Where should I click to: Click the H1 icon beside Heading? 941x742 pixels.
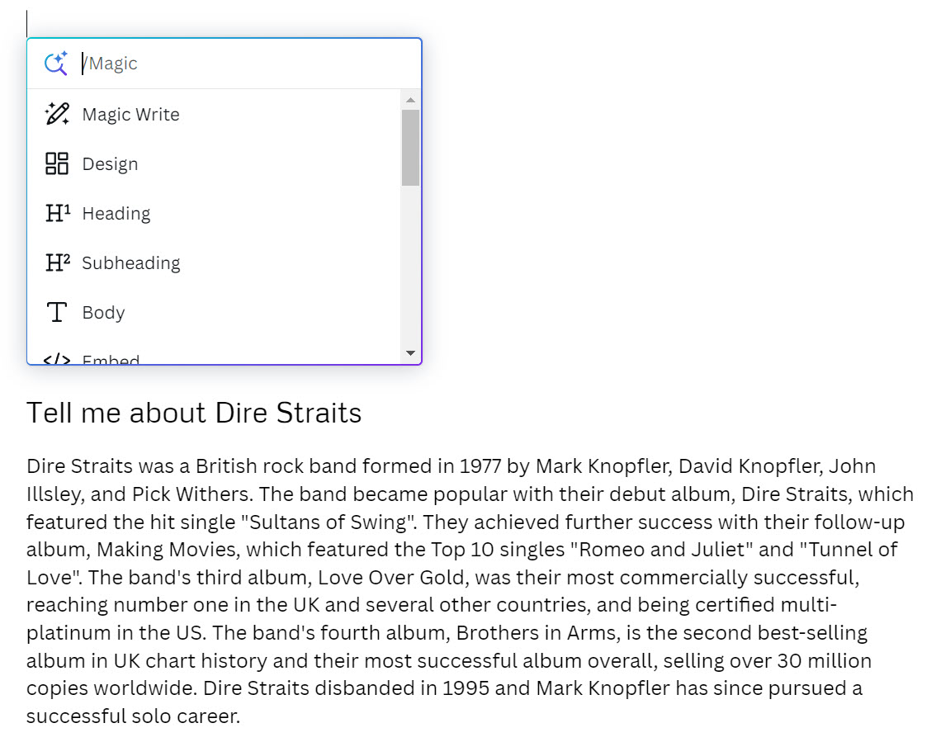click(x=57, y=213)
